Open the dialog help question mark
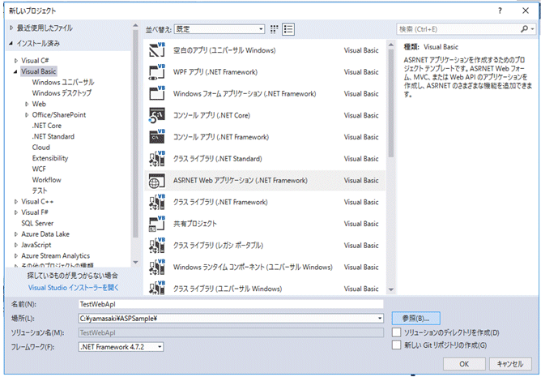Screen dimensions: 541x377 tap(500, 11)
